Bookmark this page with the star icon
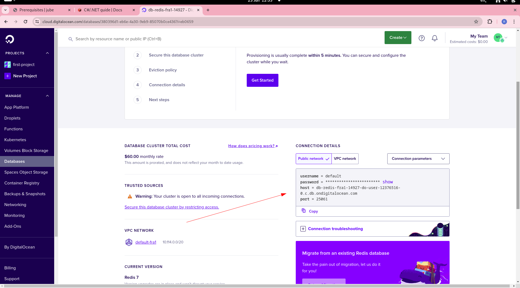 tap(476, 22)
